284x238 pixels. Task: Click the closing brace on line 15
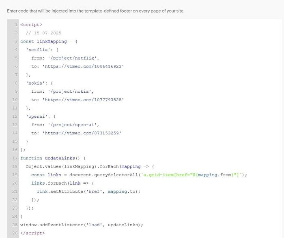pos(27,142)
